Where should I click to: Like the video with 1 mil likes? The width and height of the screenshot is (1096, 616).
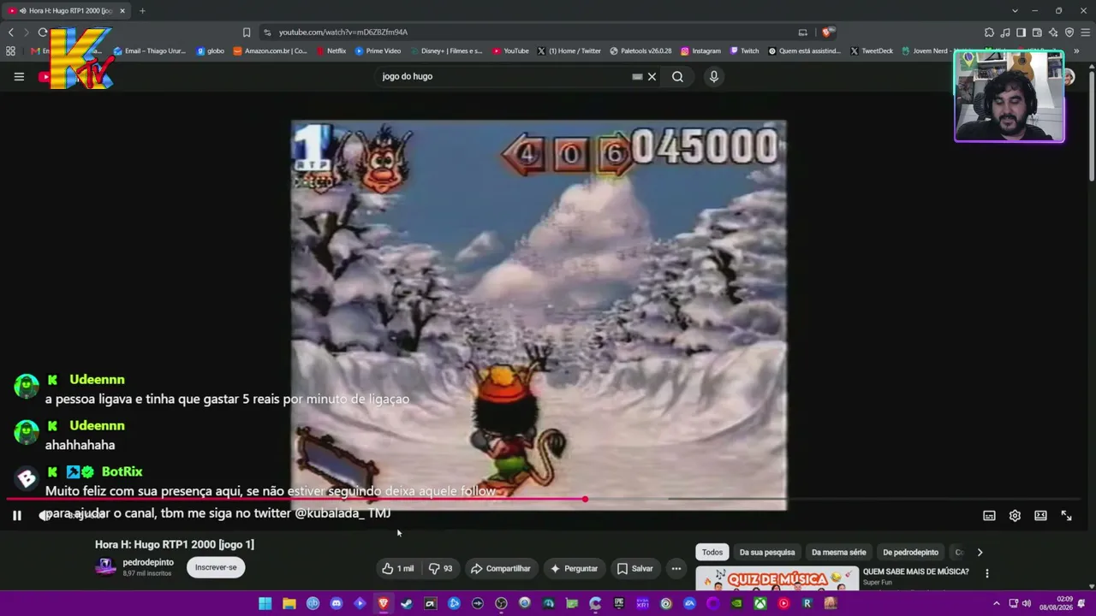[398, 568]
